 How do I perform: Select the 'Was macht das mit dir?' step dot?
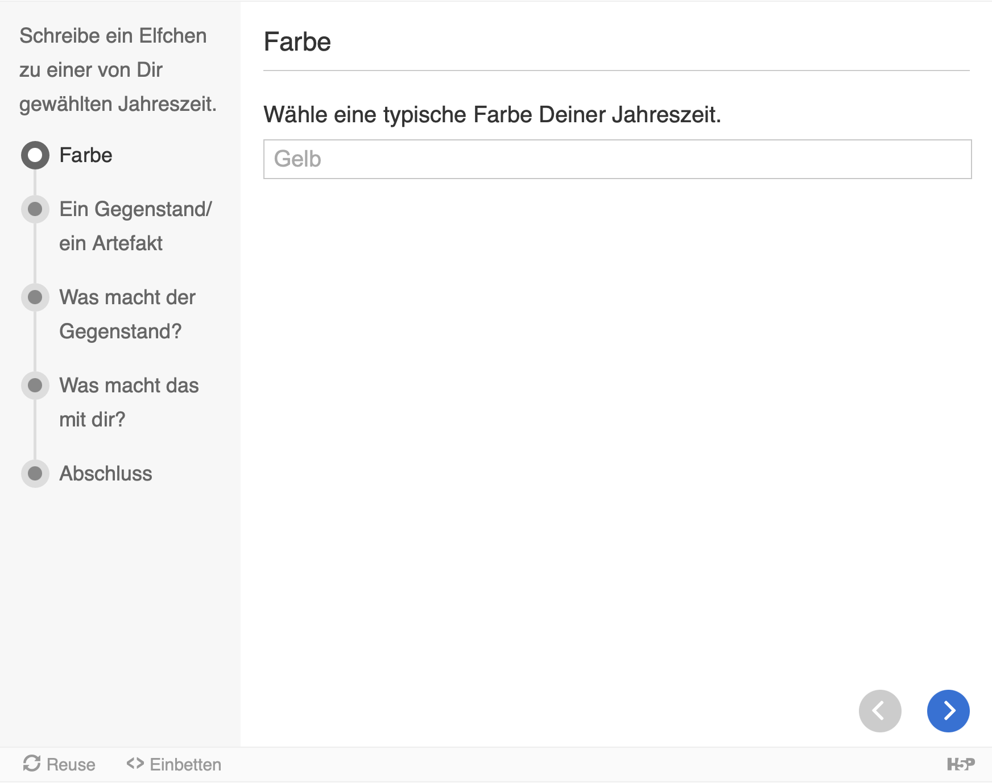tap(35, 386)
